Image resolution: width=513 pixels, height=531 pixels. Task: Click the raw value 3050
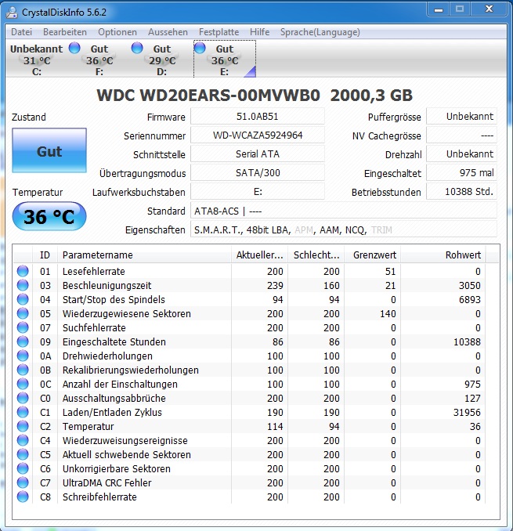tap(470, 286)
